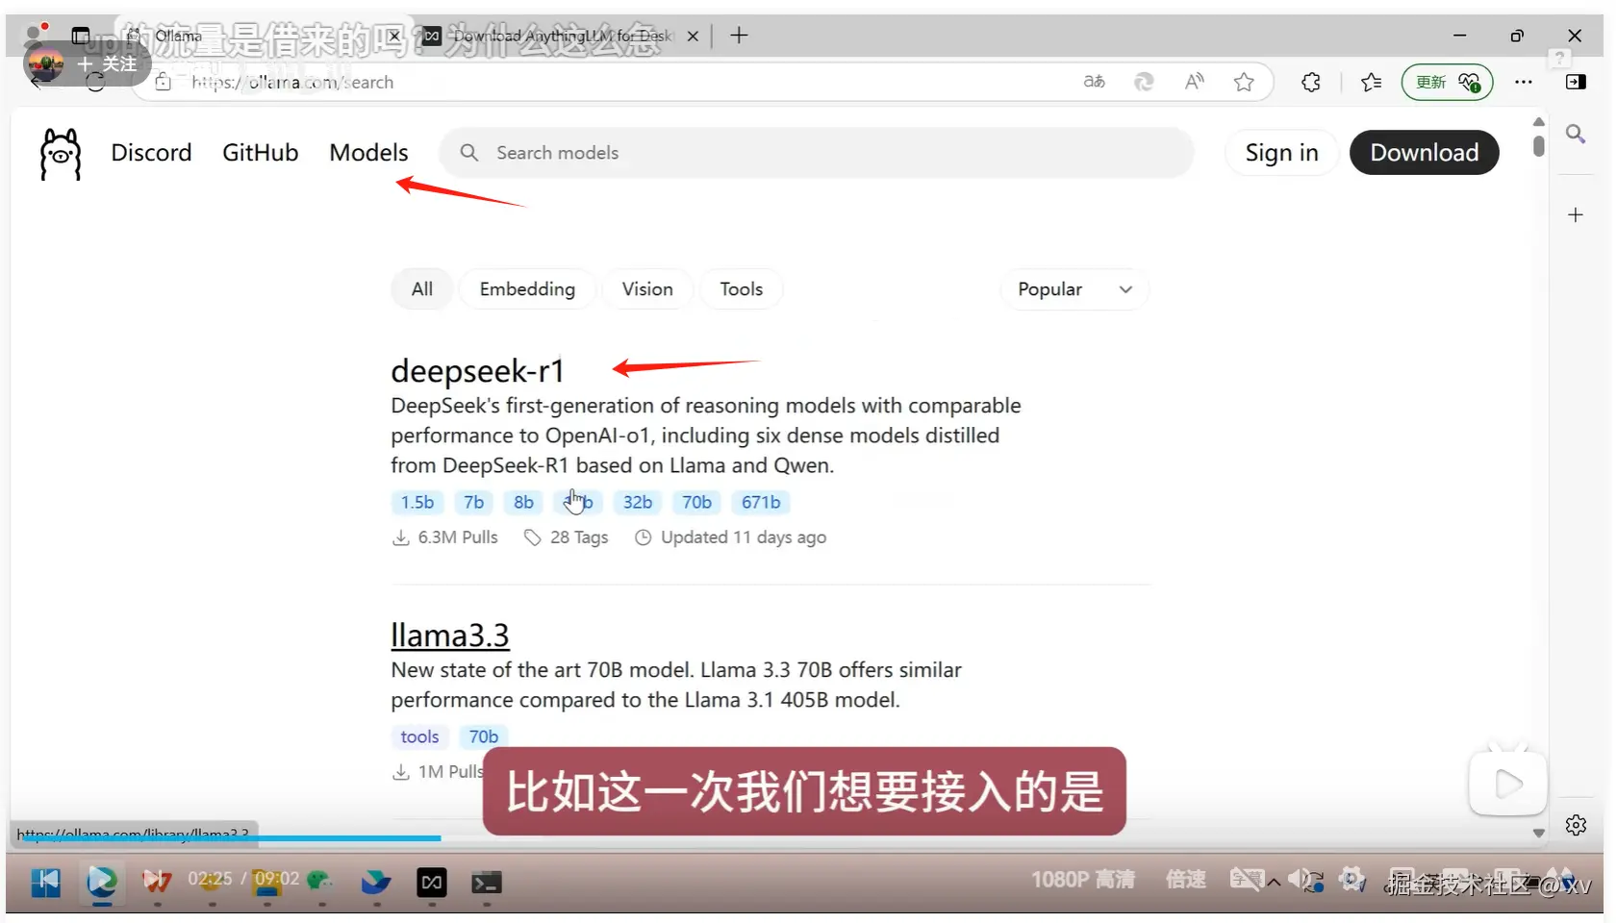Click the Ollama llama logo

coord(61,154)
